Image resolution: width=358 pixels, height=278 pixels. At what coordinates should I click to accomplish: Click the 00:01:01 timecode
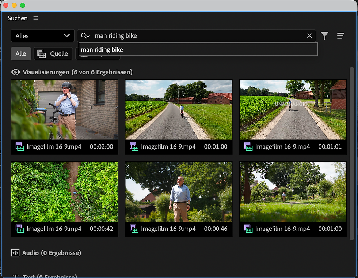[x=330, y=147]
